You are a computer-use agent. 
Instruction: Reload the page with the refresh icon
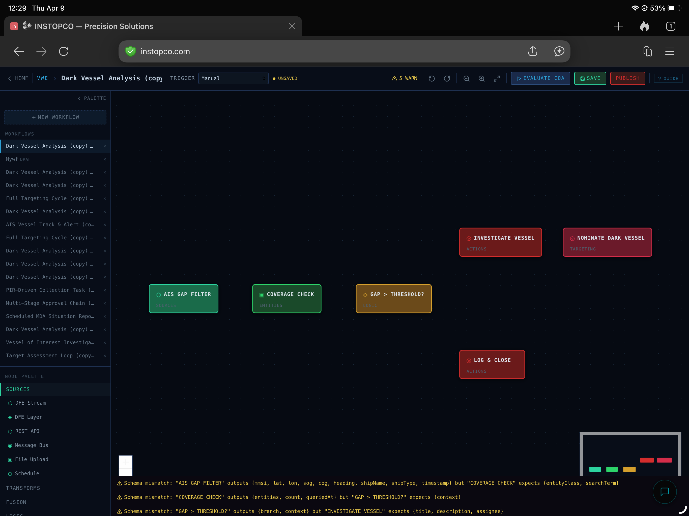point(64,51)
